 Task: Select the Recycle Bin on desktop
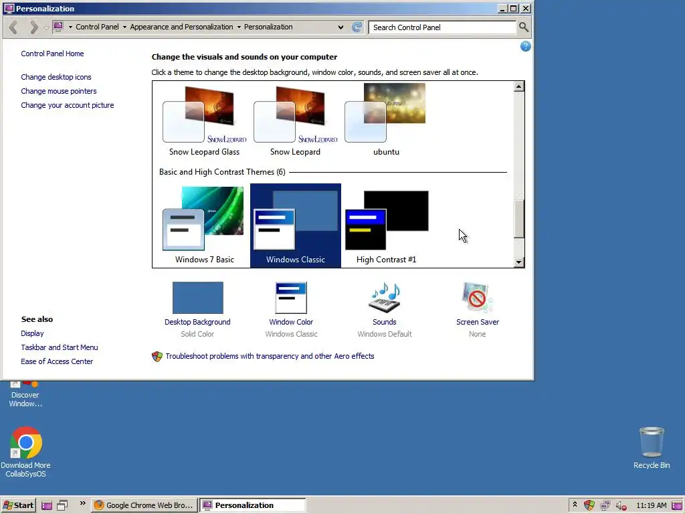tap(652, 448)
